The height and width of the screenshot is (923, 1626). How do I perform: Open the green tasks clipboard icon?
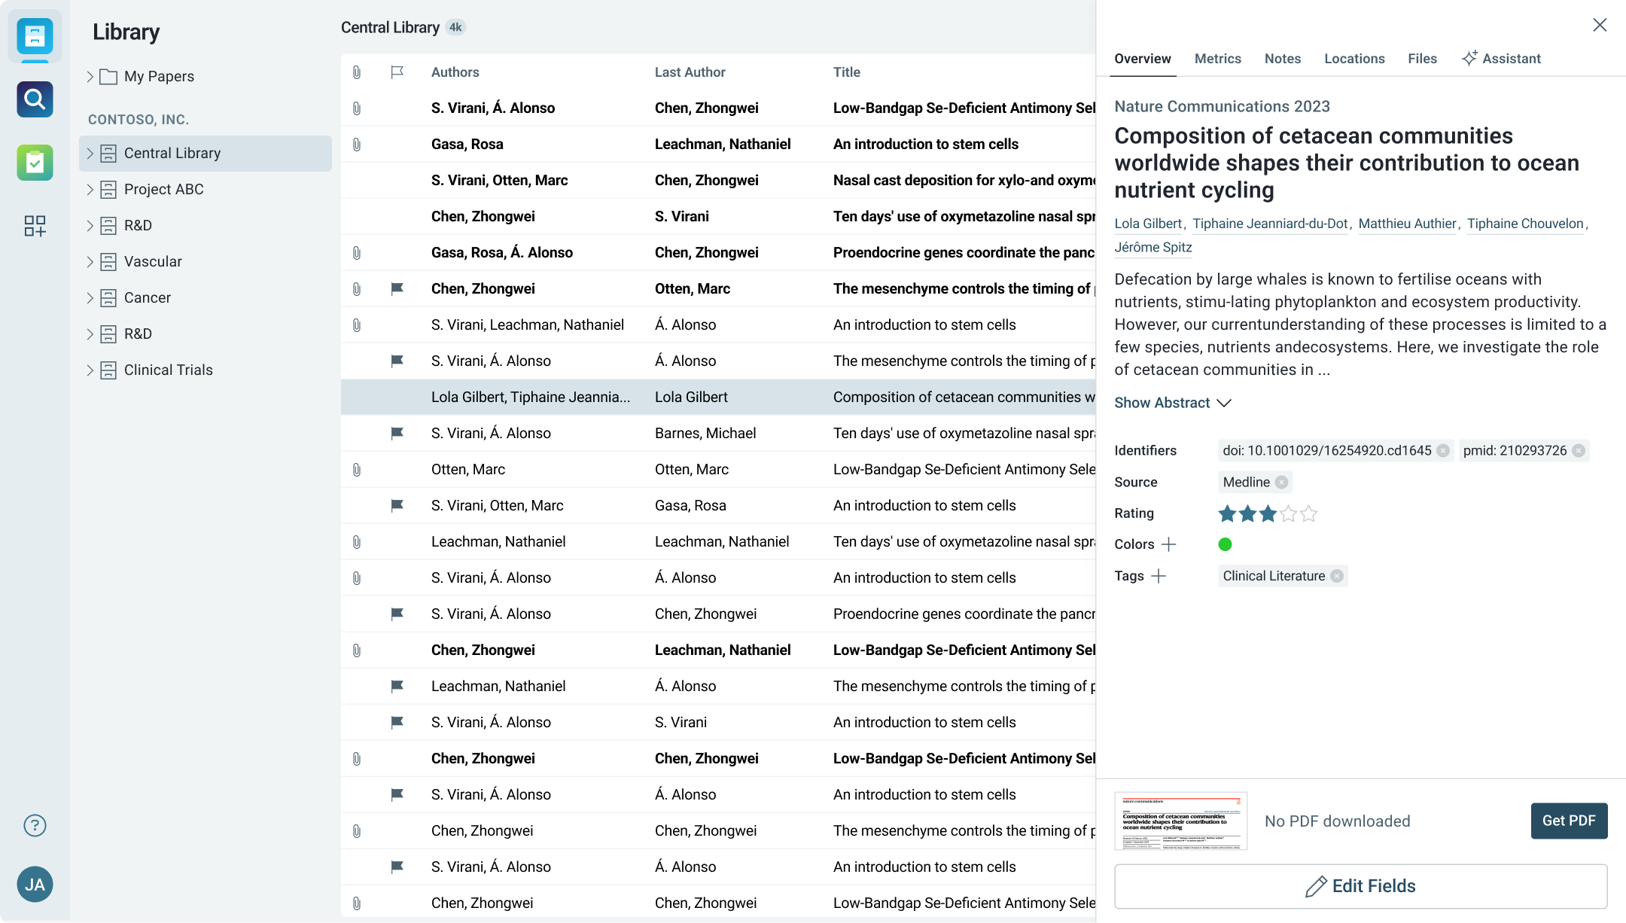(x=35, y=162)
